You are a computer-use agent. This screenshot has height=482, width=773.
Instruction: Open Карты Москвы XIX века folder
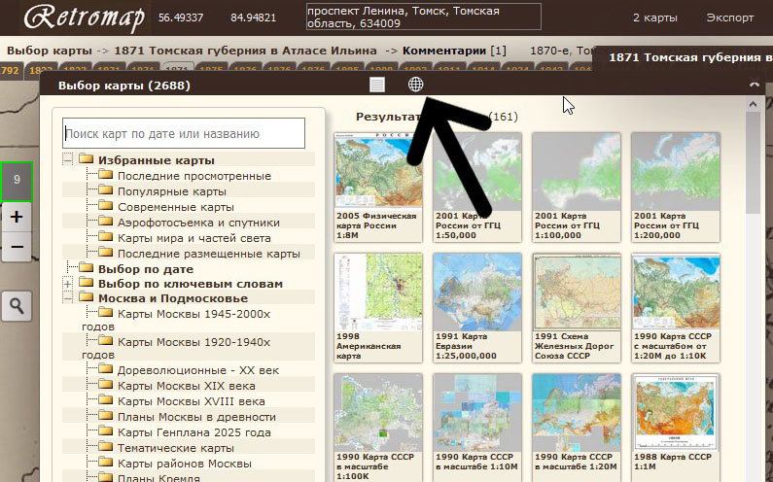187,386
